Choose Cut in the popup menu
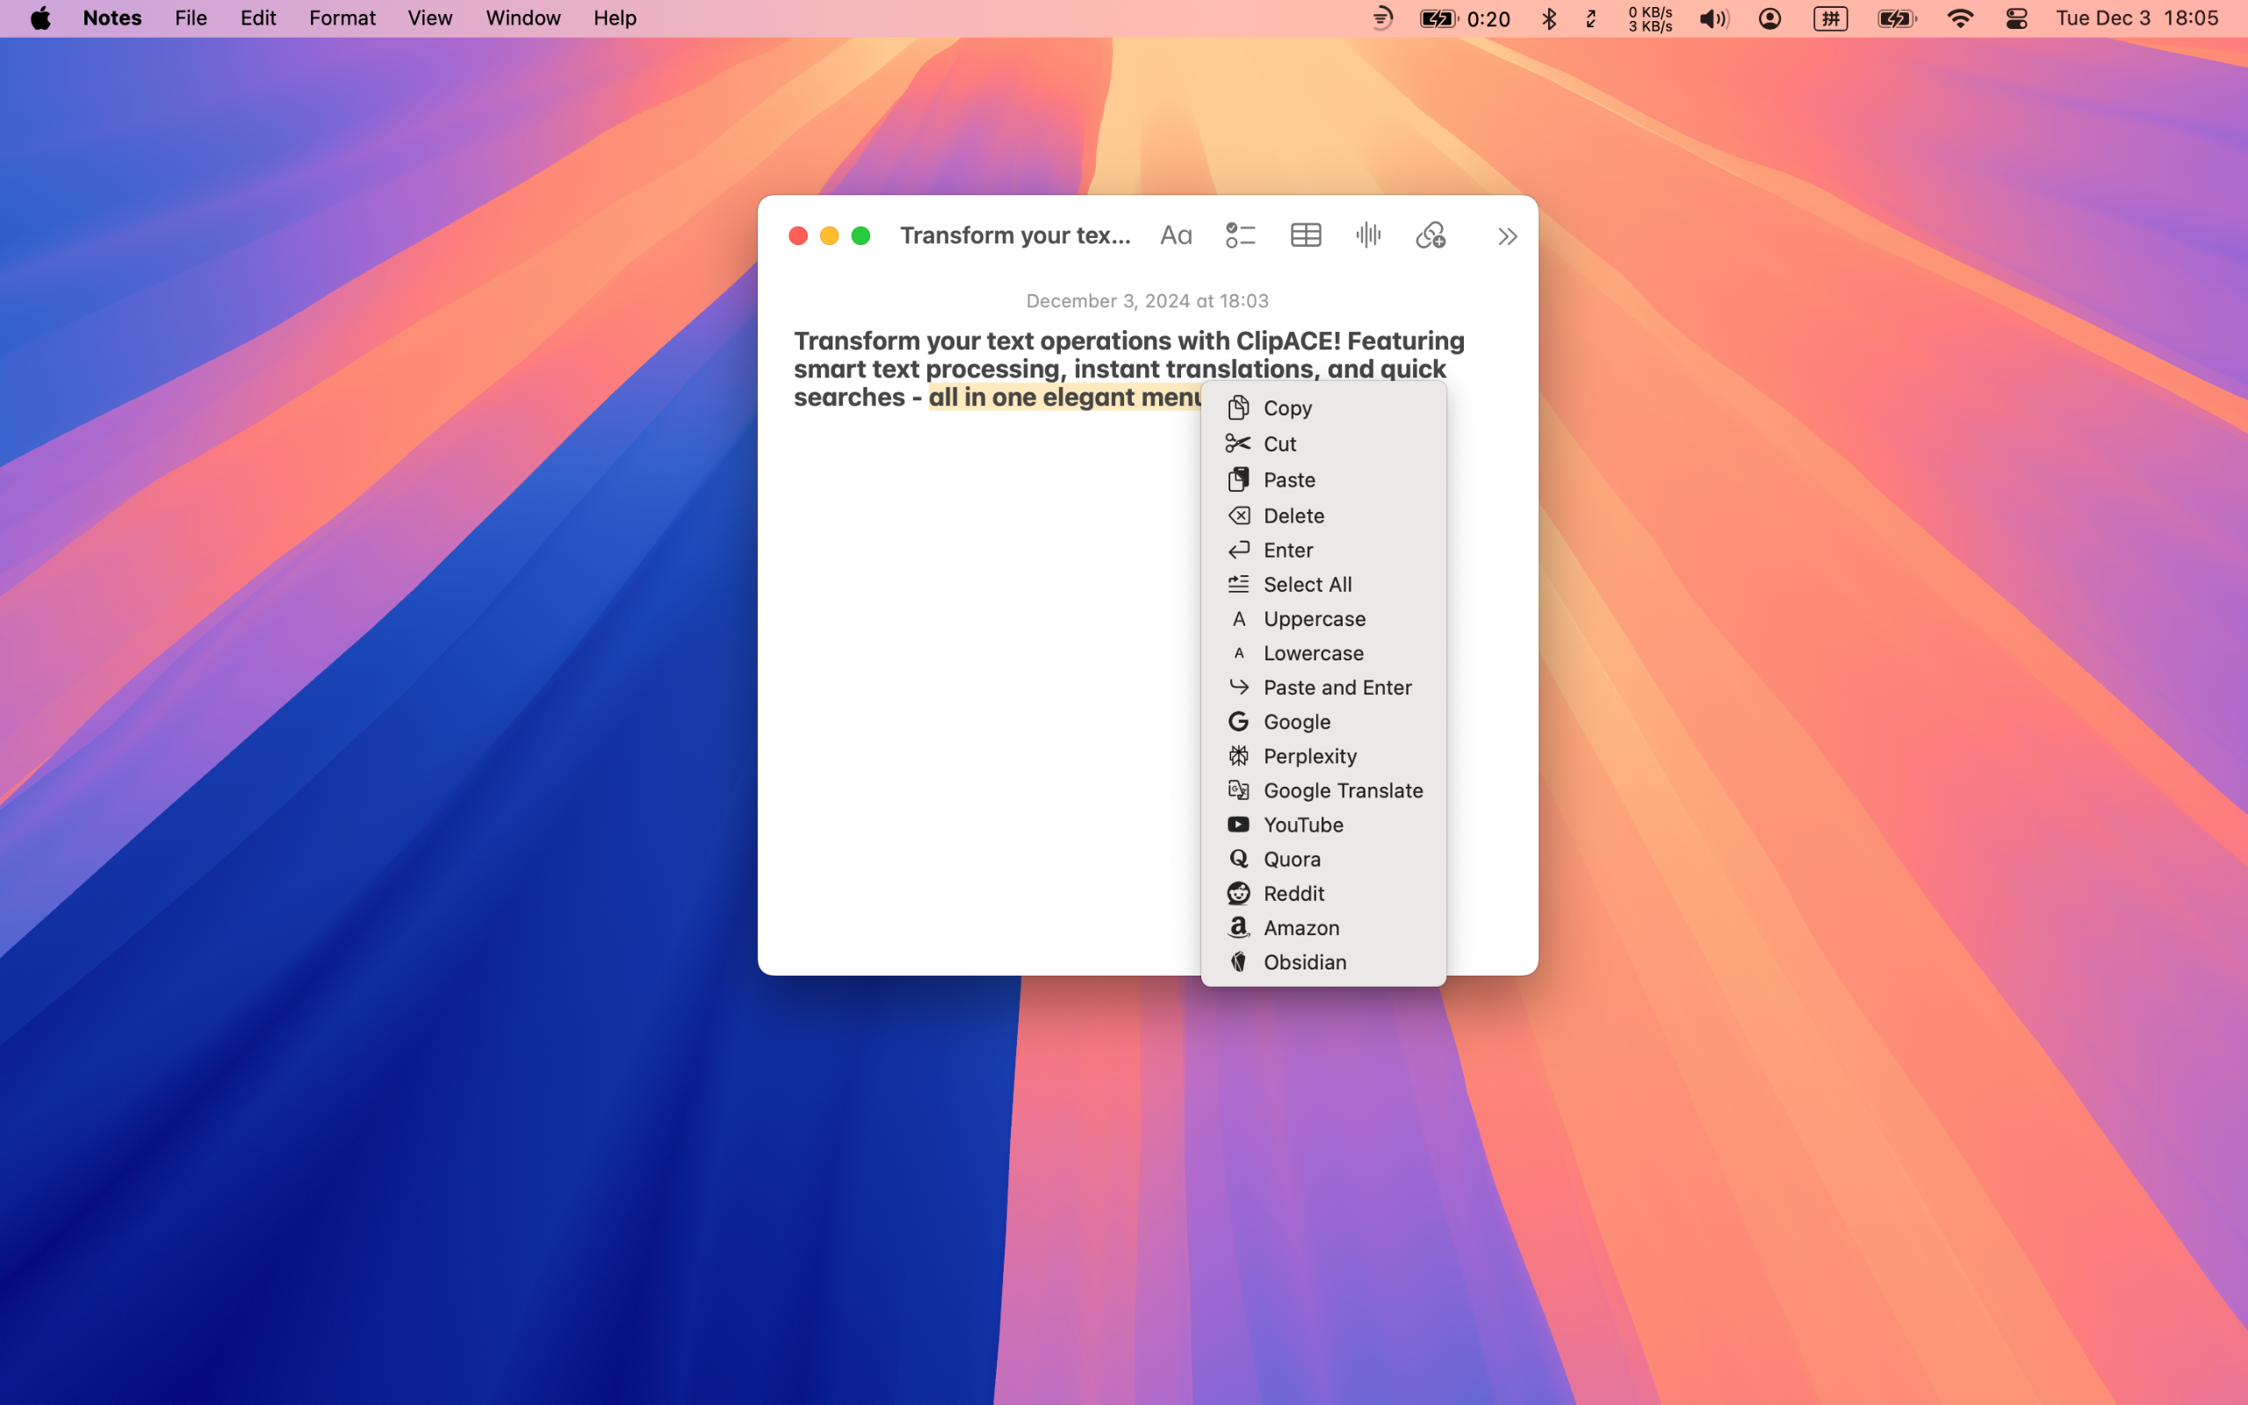 [1322, 444]
